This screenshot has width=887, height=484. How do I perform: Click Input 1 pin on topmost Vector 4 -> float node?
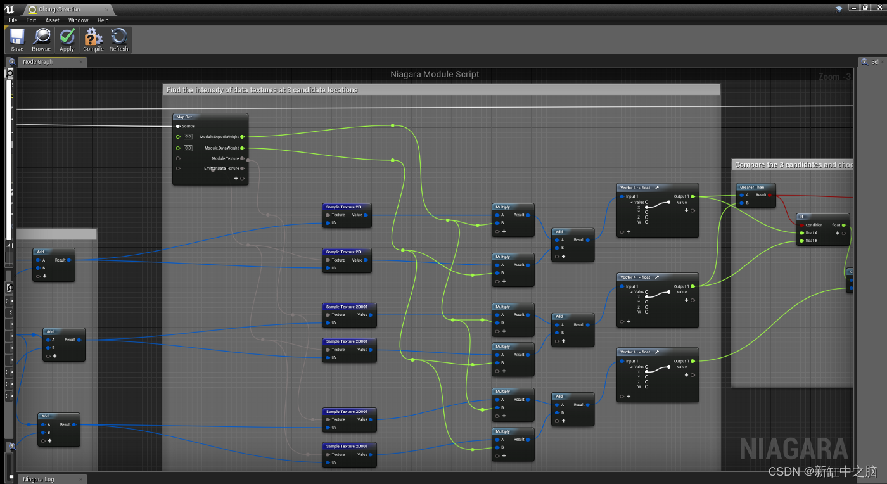[622, 196]
